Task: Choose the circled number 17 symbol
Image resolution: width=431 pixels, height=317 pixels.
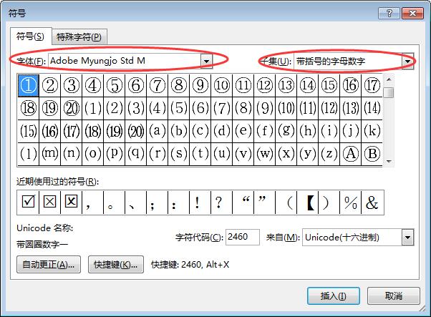Action: click(372, 85)
